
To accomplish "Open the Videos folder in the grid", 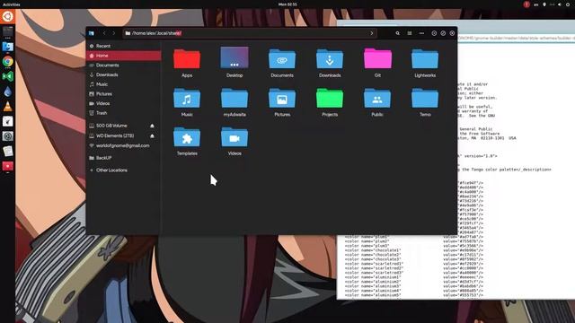I will [234, 137].
